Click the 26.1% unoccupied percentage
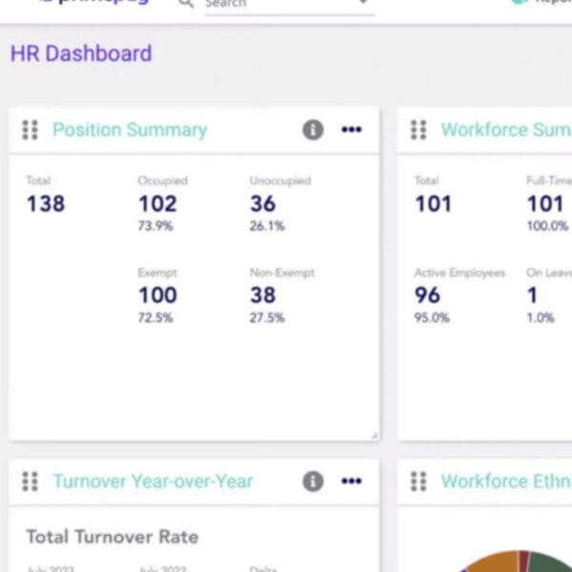The height and width of the screenshot is (572, 572). click(267, 226)
